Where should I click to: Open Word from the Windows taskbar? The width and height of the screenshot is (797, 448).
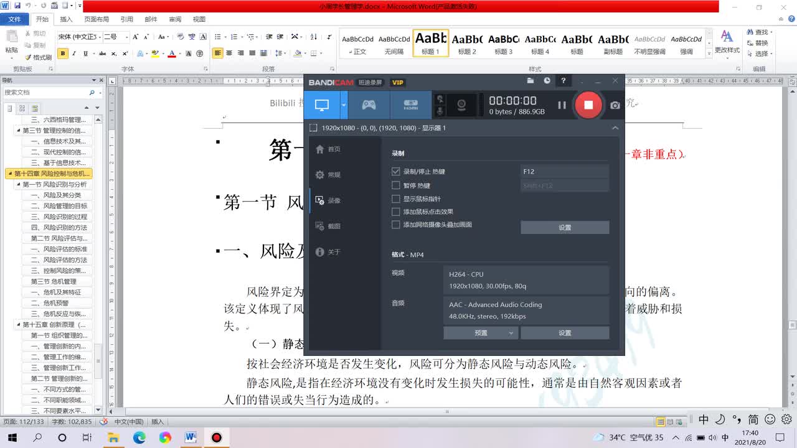(x=191, y=437)
